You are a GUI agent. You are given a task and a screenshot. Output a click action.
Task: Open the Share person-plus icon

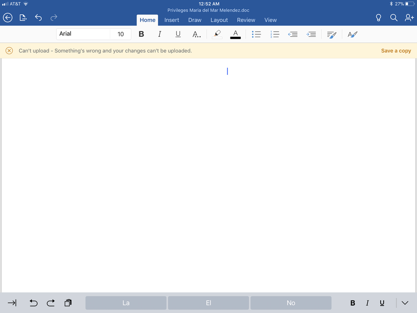click(409, 18)
